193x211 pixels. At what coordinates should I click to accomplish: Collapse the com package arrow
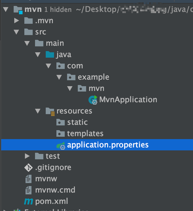coord(48,66)
